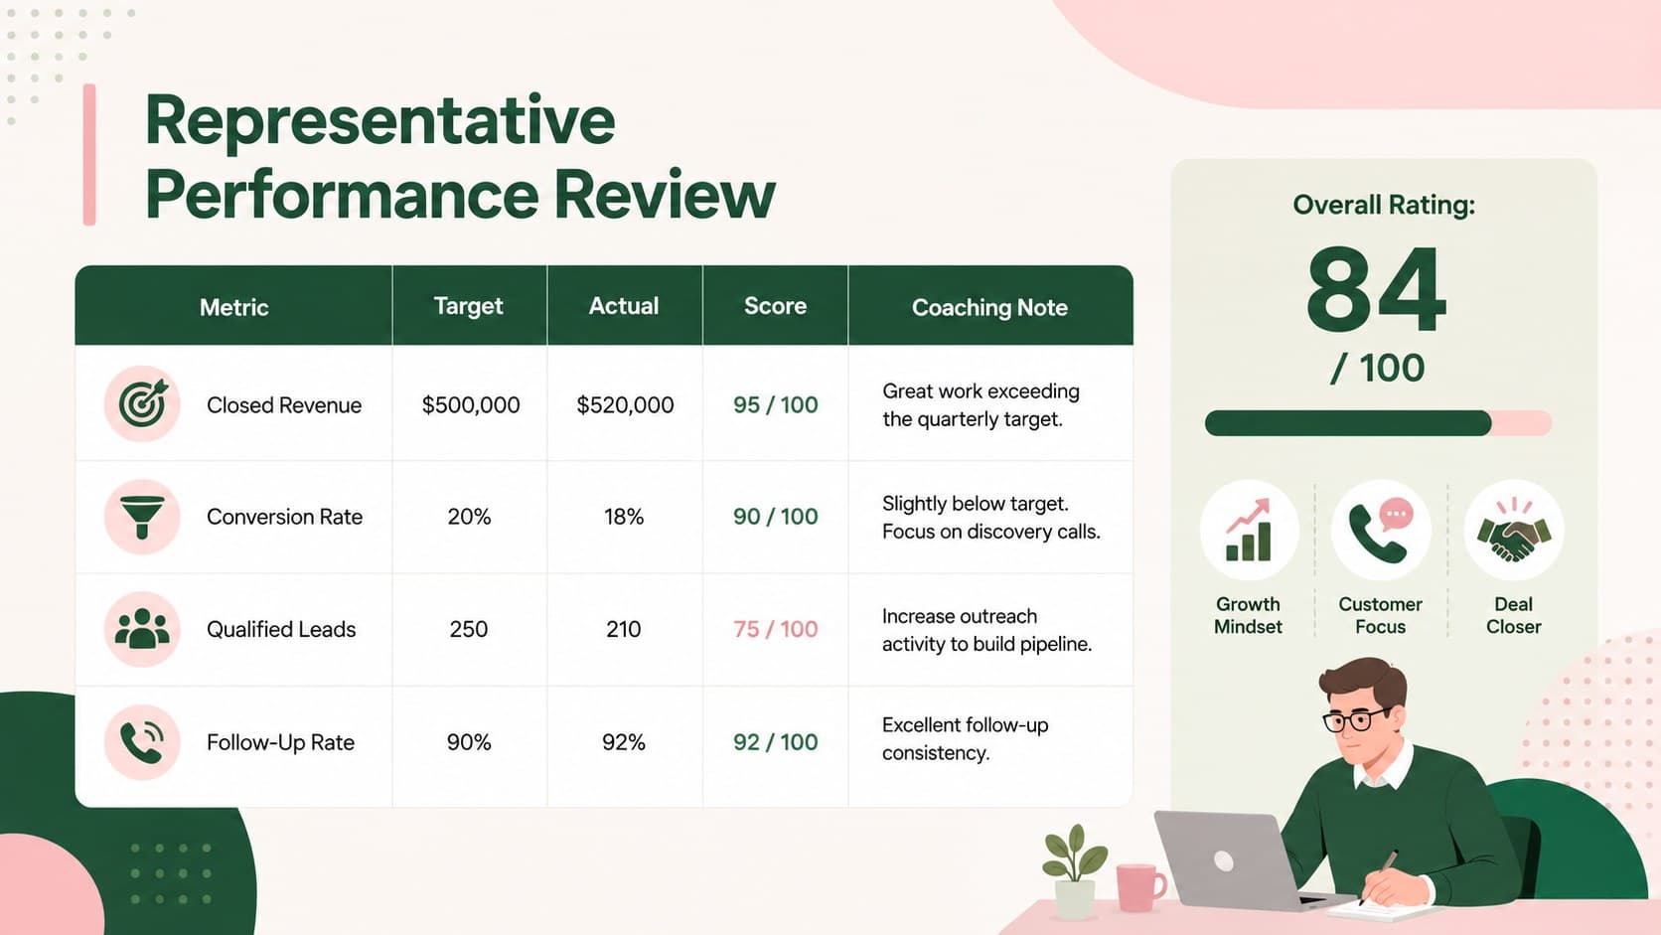Select the Target column header
Image resolution: width=1661 pixels, height=935 pixels.
click(469, 306)
